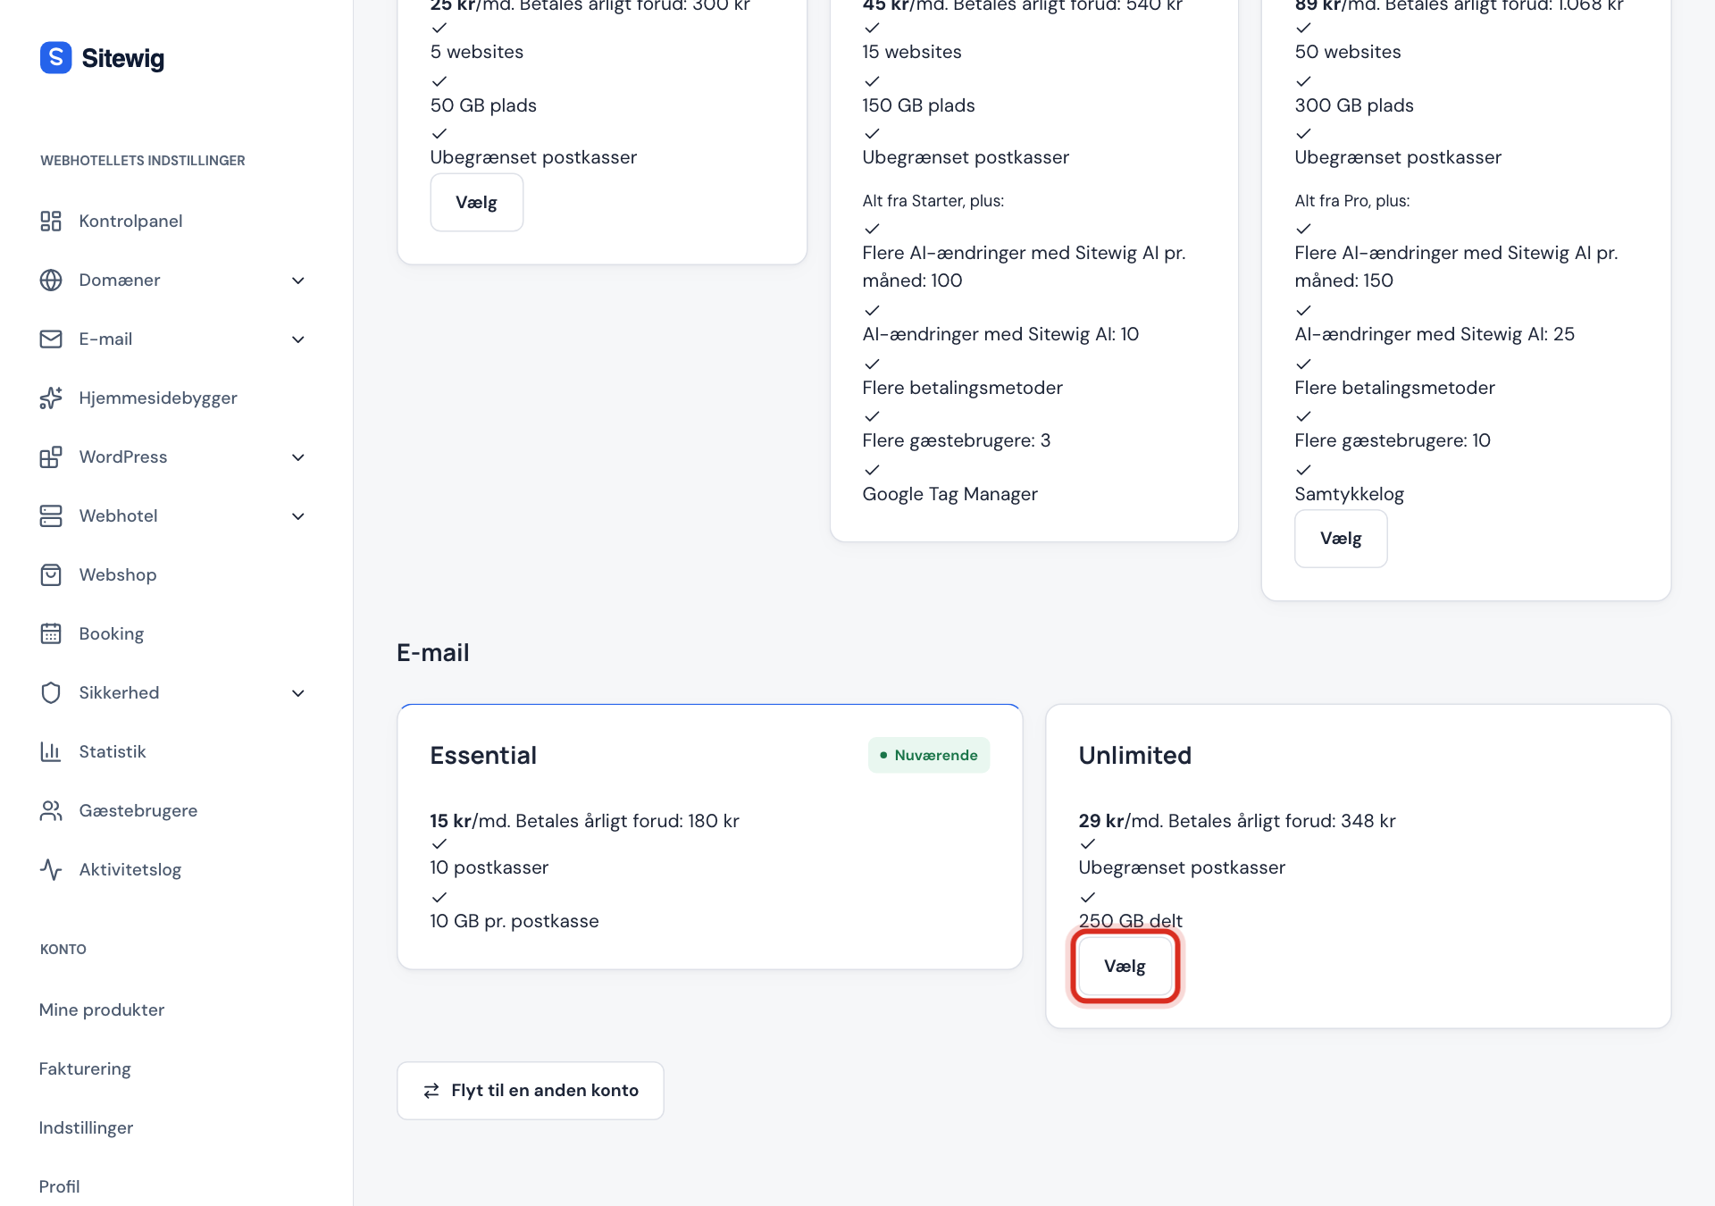Click the Webhotel server icon
Screen dimensions: 1715x1206
51,516
